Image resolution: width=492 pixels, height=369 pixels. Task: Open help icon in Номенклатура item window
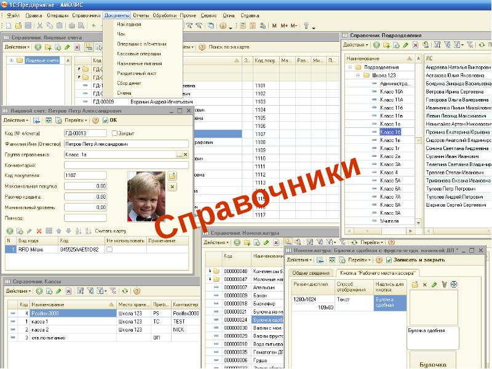tap(379, 260)
